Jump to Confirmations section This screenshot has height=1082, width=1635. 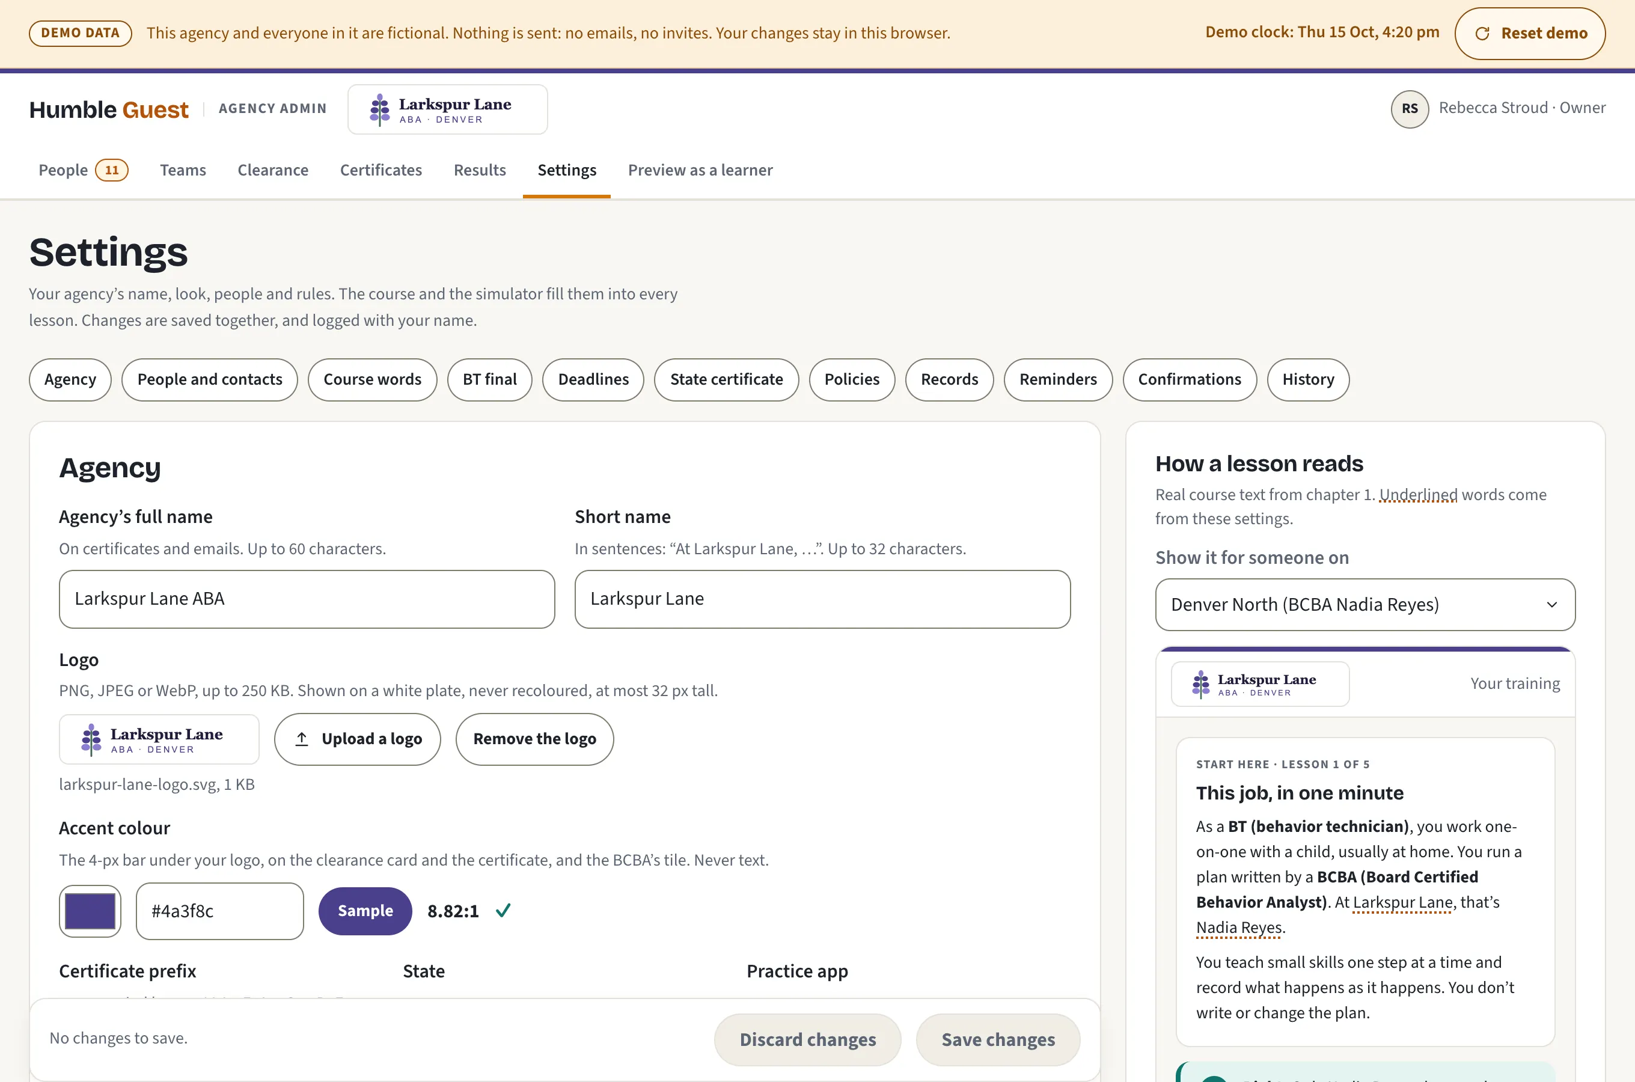[1190, 379]
